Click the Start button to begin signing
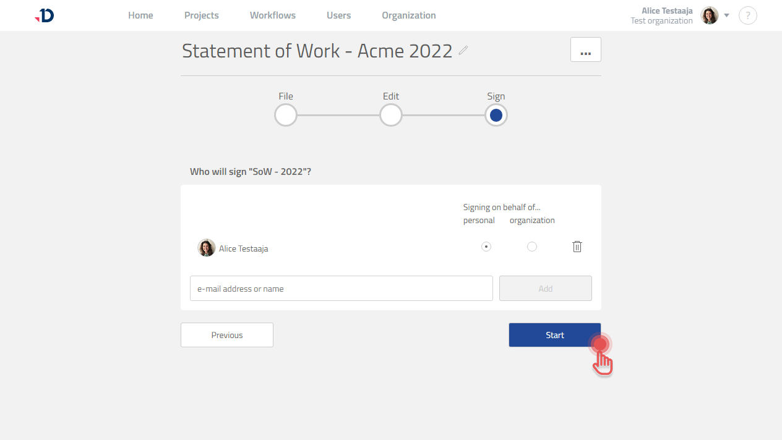This screenshot has height=440, width=782. 554,334
